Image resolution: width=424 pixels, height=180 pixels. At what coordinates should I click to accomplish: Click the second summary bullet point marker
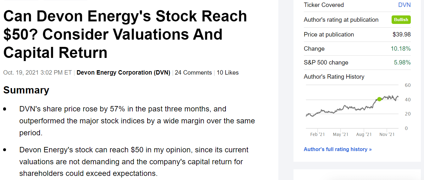(x=5, y=150)
